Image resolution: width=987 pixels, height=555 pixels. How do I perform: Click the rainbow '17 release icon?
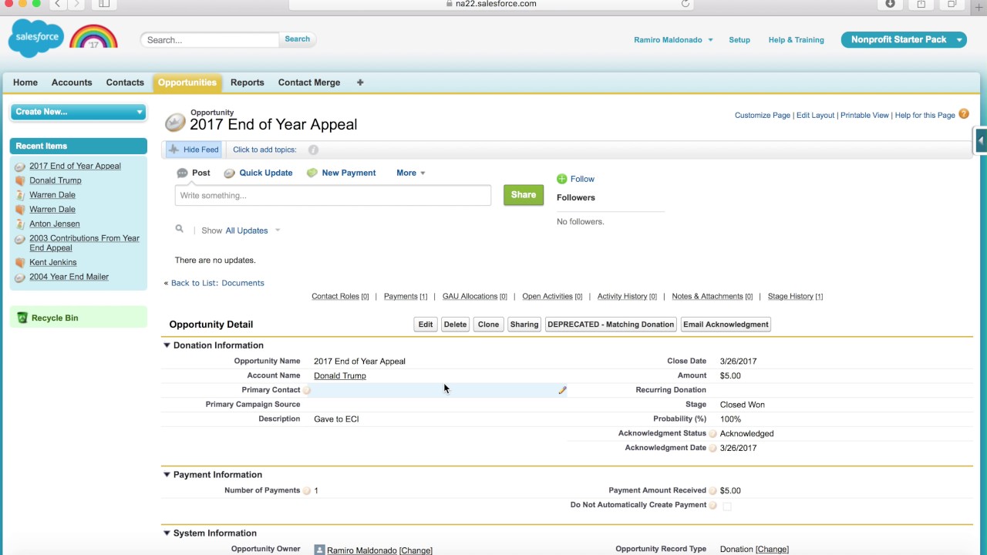tap(93, 37)
